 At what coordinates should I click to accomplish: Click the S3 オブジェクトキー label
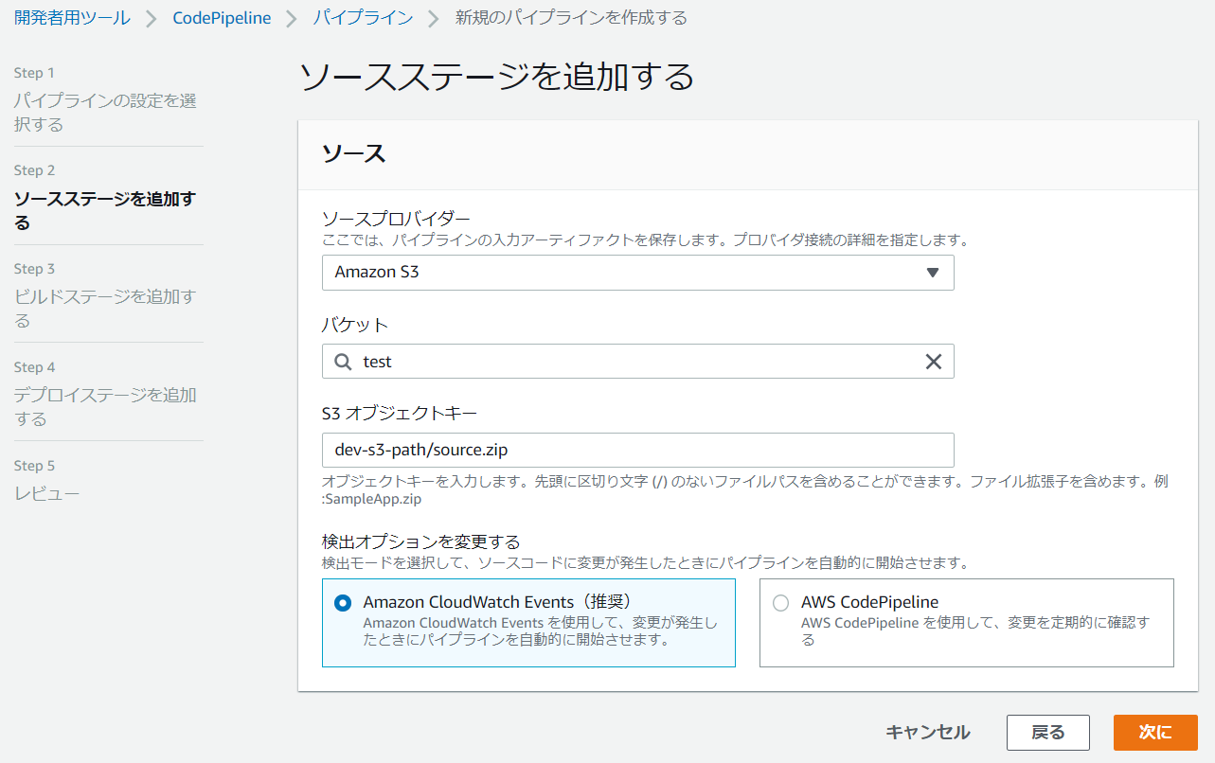pos(400,413)
